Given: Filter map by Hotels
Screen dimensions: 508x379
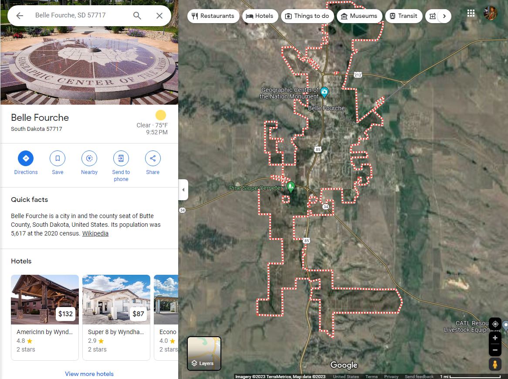Looking at the screenshot, I should 260,16.
